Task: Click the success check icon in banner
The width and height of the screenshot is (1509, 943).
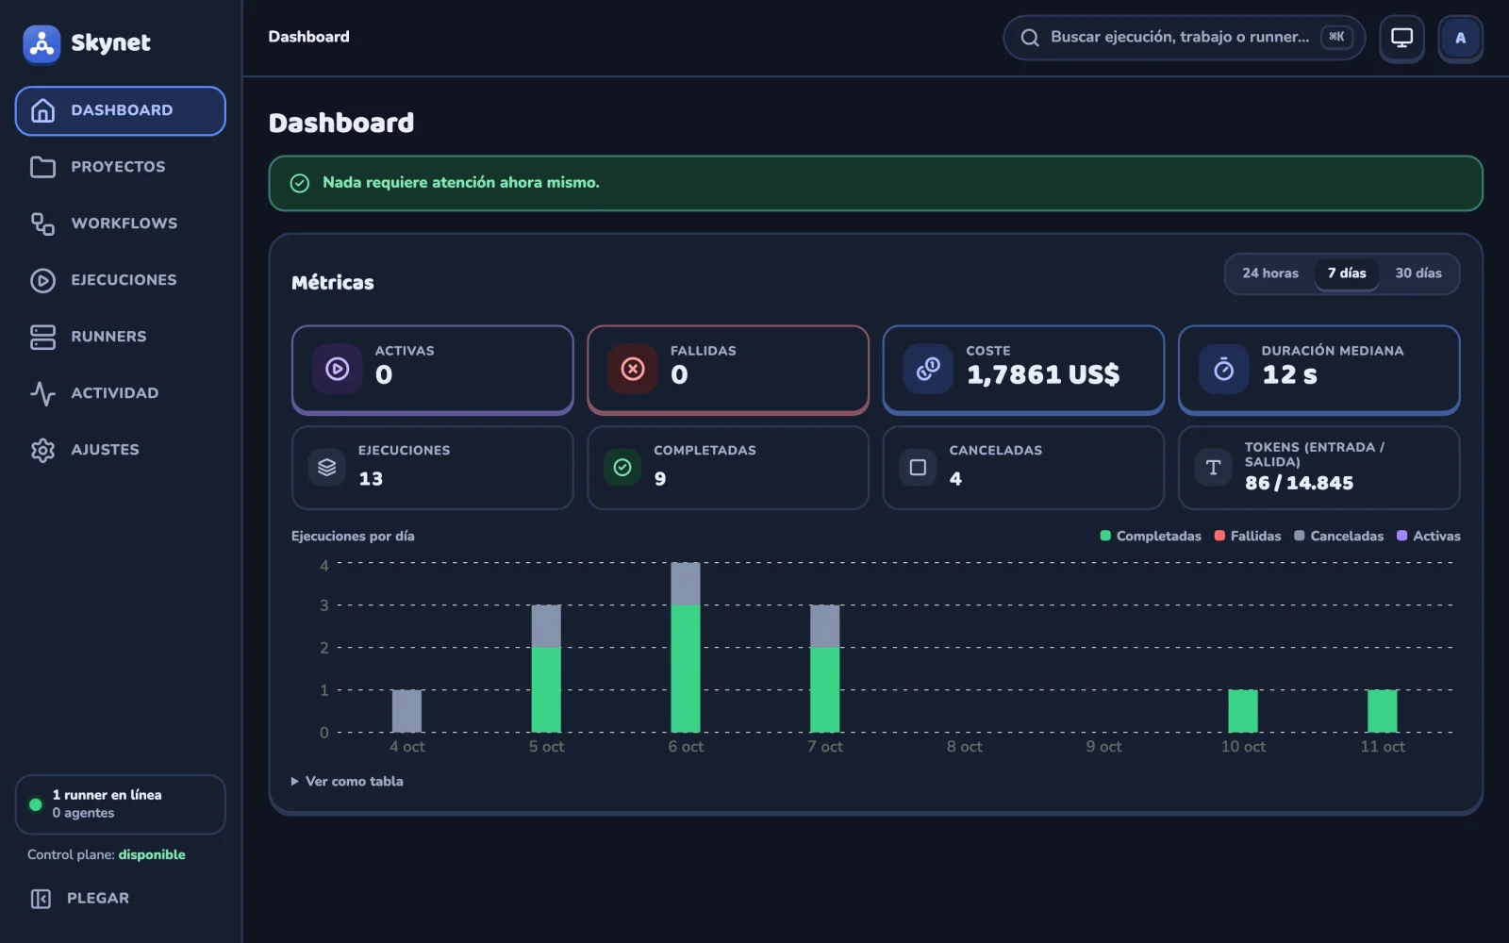Action: [x=300, y=183]
